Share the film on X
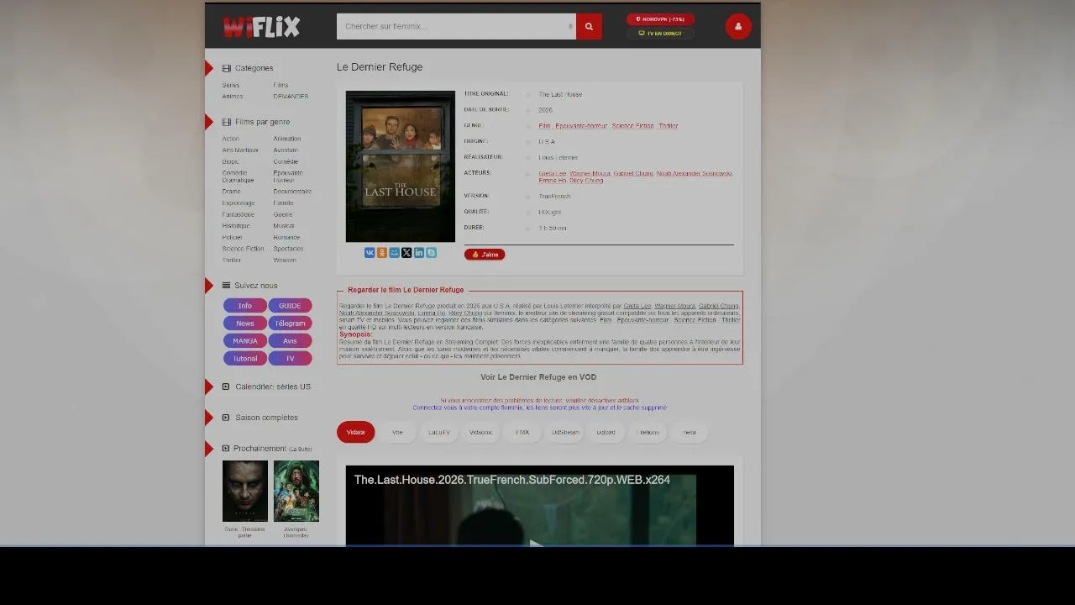This screenshot has height=605, width=1075. (406, 253)
